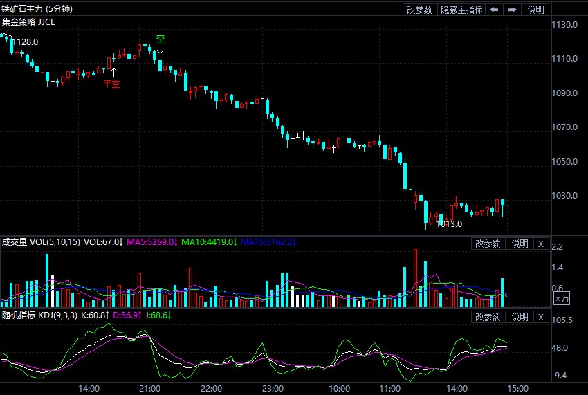Open 改参数 for the KDJ indicator
The height and width of the screenshot is (395, 588).
[488, 317]
